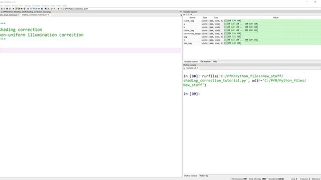The height and width of the screenshot is (180, 321).
Task: Sort variables by the Name column header
Action: [x=192, y=18]
